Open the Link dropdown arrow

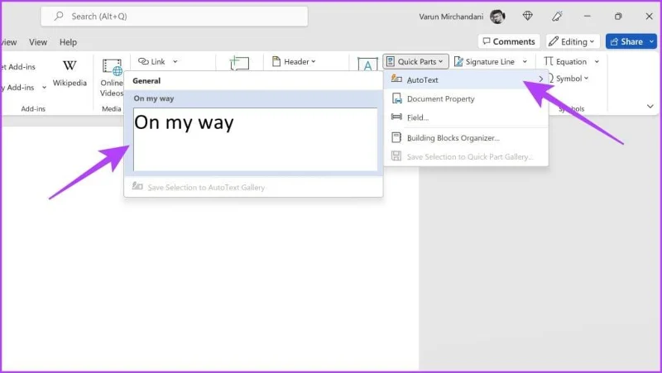(175, 61)
